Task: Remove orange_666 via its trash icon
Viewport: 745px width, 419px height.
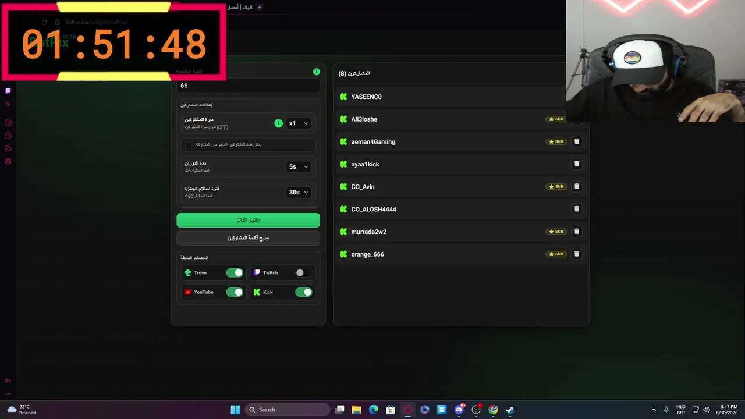Action: pos(577,254)
